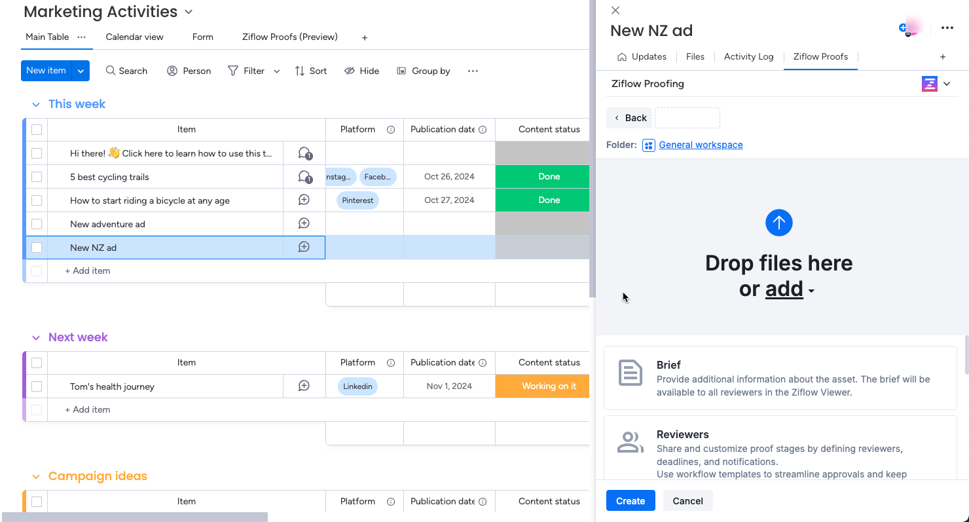Tick the Tom's health journey checkbox
The image size is (969, 522).
click(x=37, y=386)
